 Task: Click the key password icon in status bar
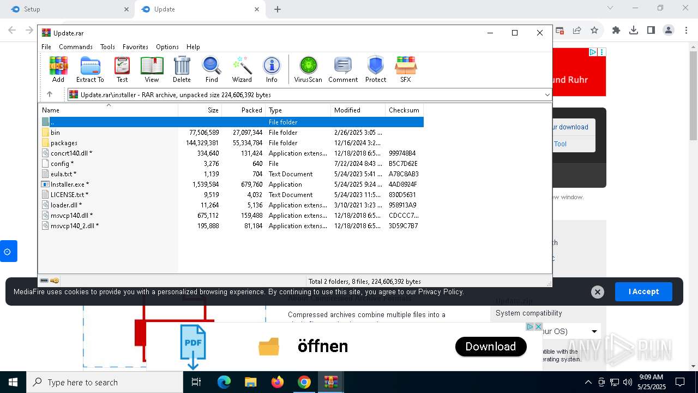click(55, 281)
